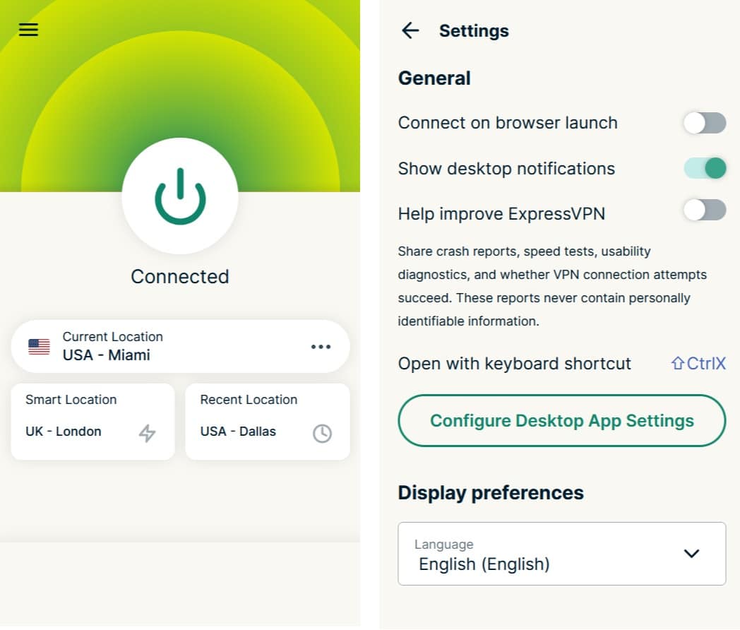
Task: Click the Help improve ExpressVPN label
Action: point(501,214)
